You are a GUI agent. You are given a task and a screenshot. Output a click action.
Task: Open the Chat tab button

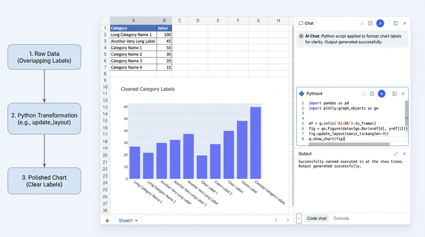point(306,23)
